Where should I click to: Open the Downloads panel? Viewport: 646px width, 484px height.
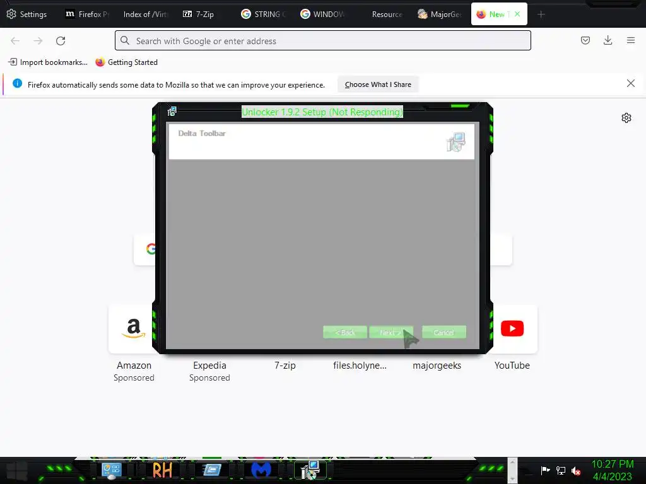[608, 40]
